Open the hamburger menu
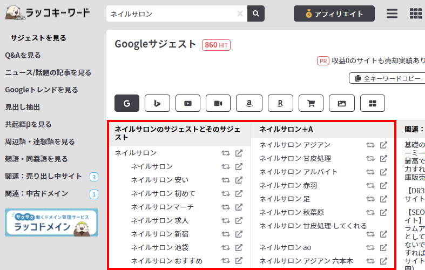The width and height of the screenshot is (425, 270). coord(392,13)
